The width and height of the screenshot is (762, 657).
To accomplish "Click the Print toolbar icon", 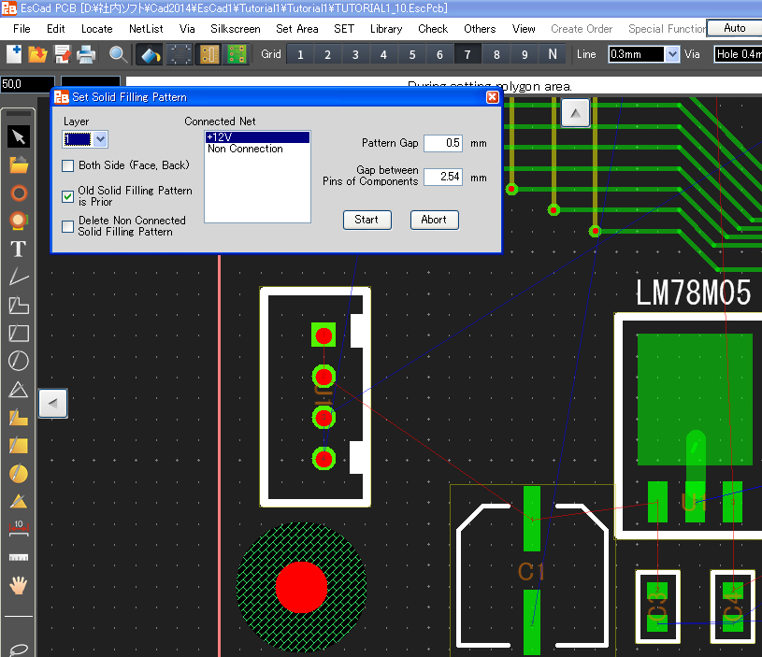I will [86, 54].
